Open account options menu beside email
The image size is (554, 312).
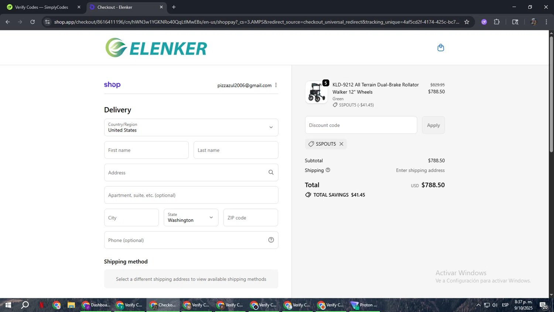click(x=276, y=85)
